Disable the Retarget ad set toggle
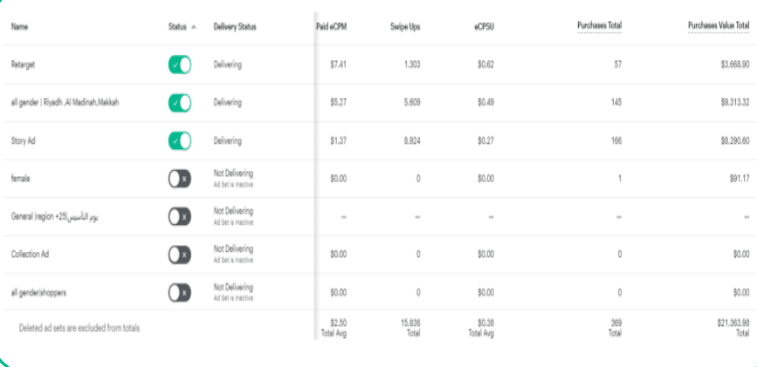This screenshot has height=367, width=757. 180,65
